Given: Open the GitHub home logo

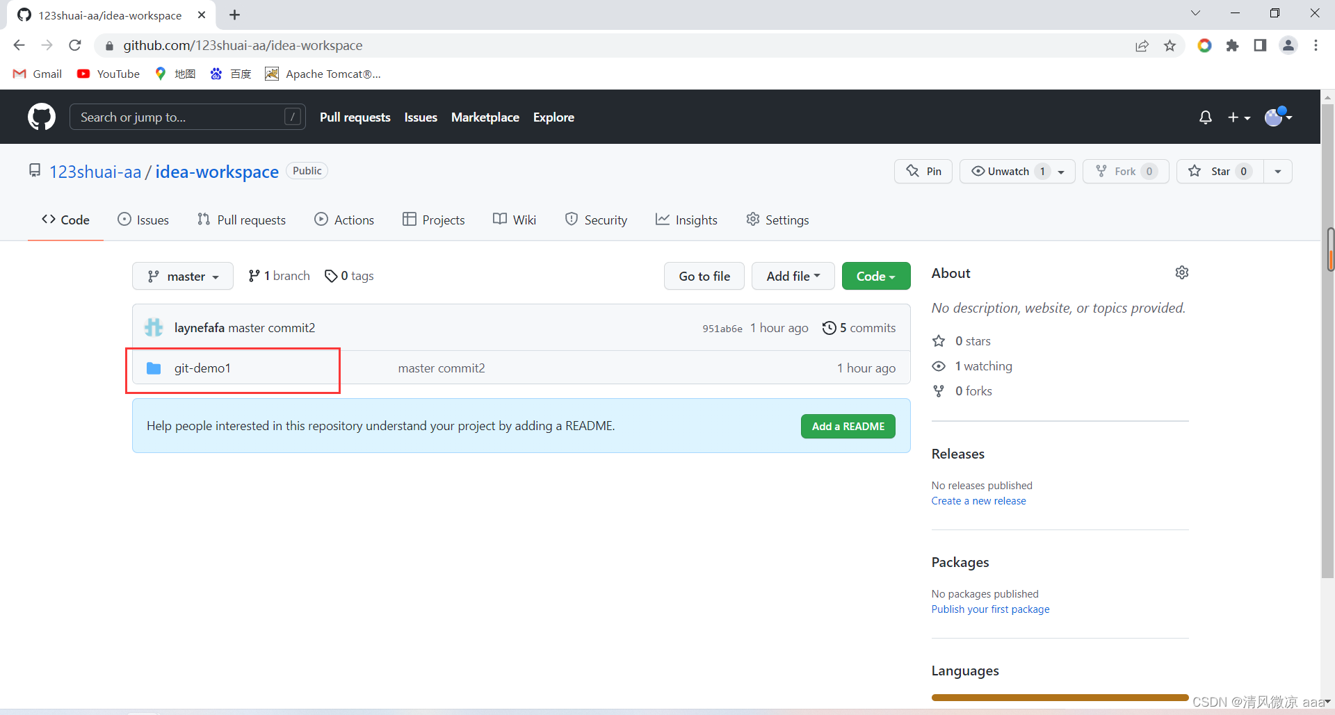Looking at the screenshot, I should click(x=42, y=117).
